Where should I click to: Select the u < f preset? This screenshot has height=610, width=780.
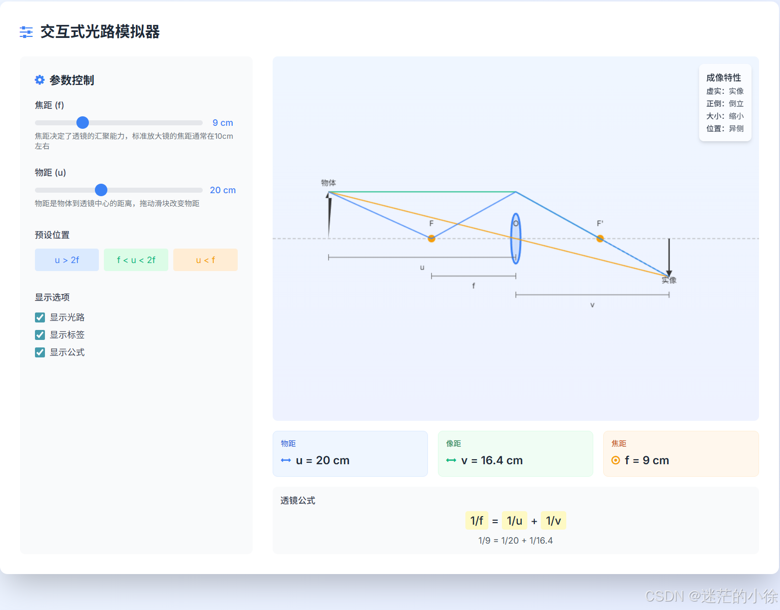point(205,260)
